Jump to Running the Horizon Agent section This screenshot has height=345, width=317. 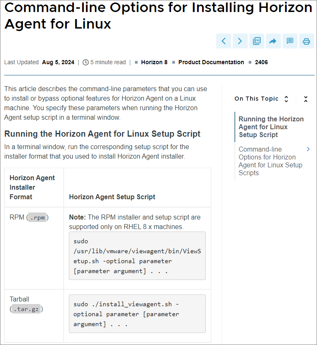(271, 127)
